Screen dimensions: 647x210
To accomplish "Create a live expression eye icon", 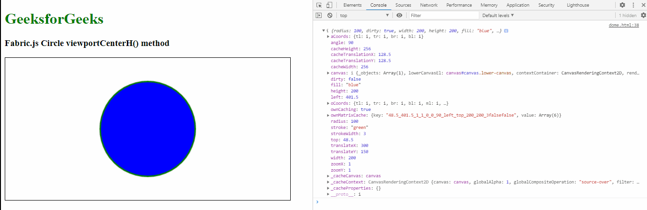I will [400, 15].
